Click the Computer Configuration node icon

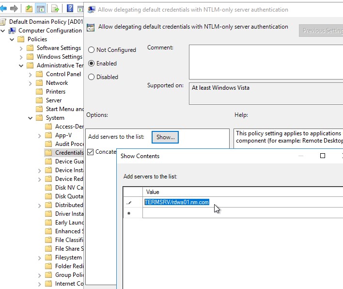[13, 31]
